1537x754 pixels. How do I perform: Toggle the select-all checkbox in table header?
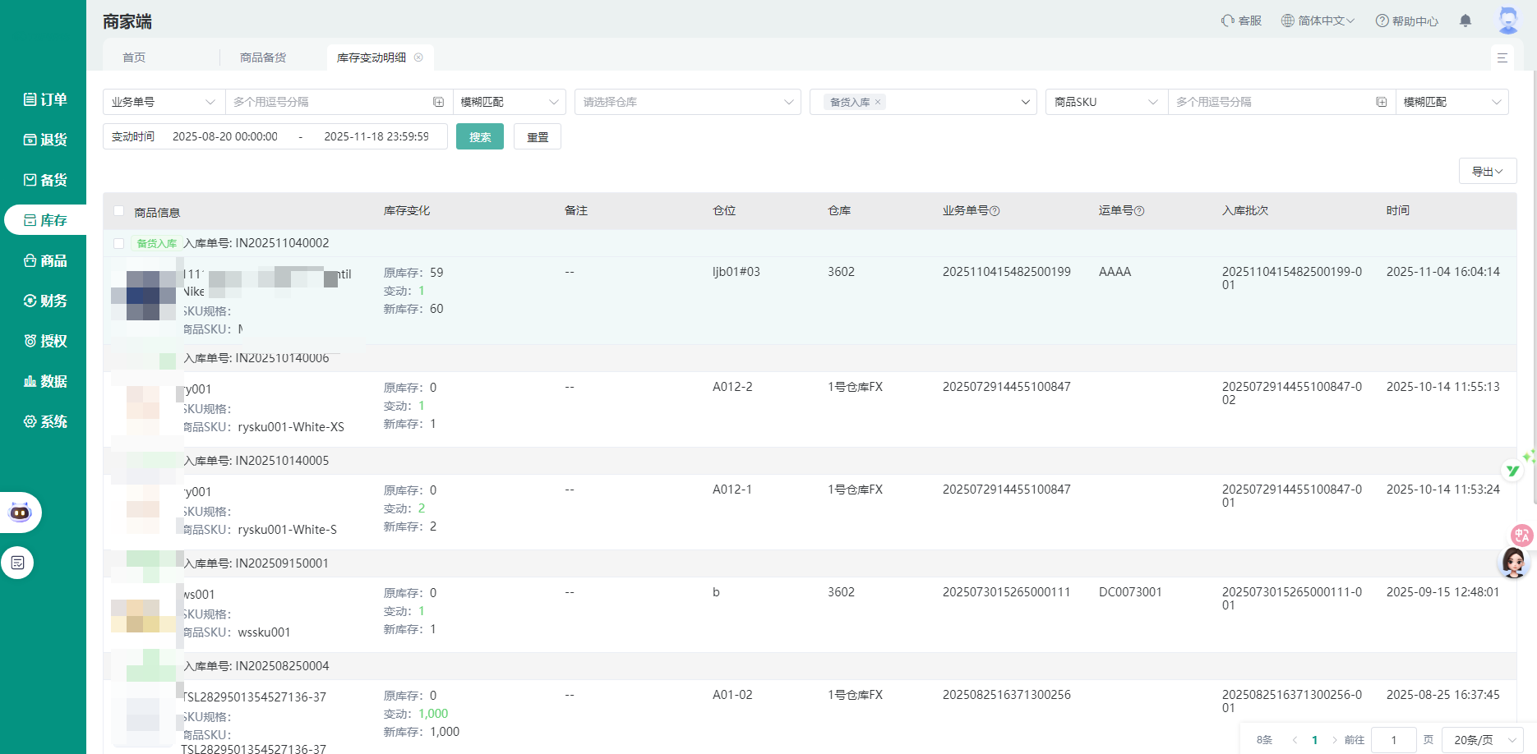(119, 211)
